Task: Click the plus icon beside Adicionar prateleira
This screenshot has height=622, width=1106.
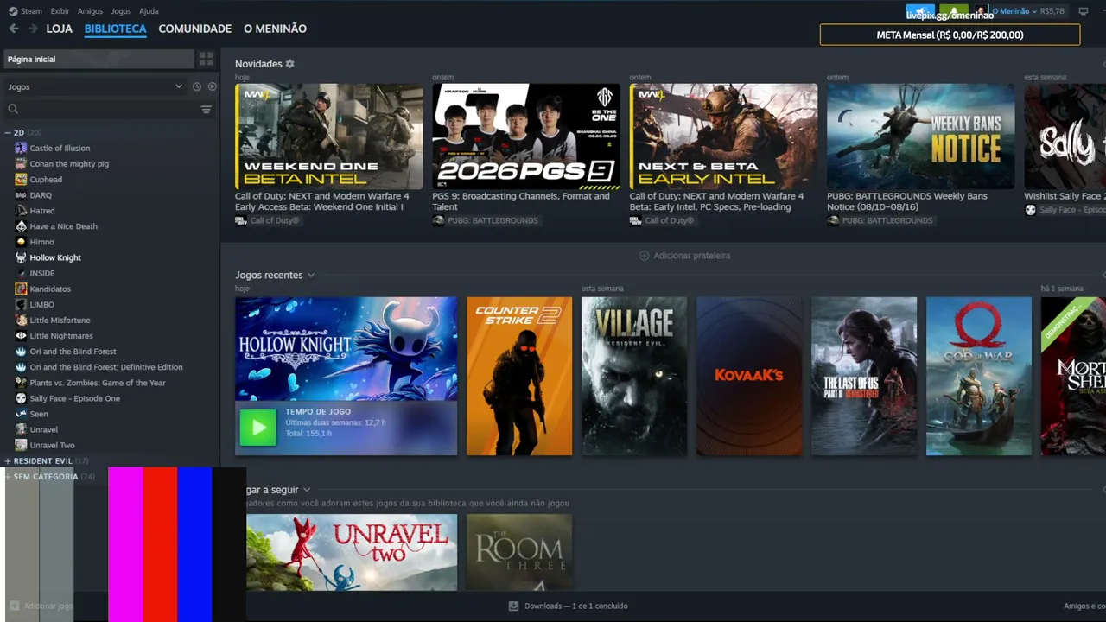Action: (x=644, y=256)
